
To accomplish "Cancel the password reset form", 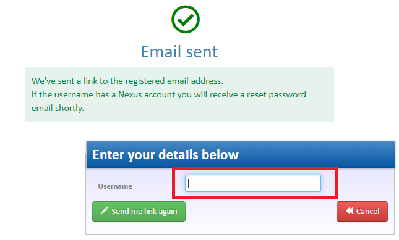I will pos(362,212).
